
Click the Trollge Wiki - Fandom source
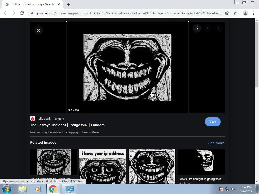click(x=50, y=119)
